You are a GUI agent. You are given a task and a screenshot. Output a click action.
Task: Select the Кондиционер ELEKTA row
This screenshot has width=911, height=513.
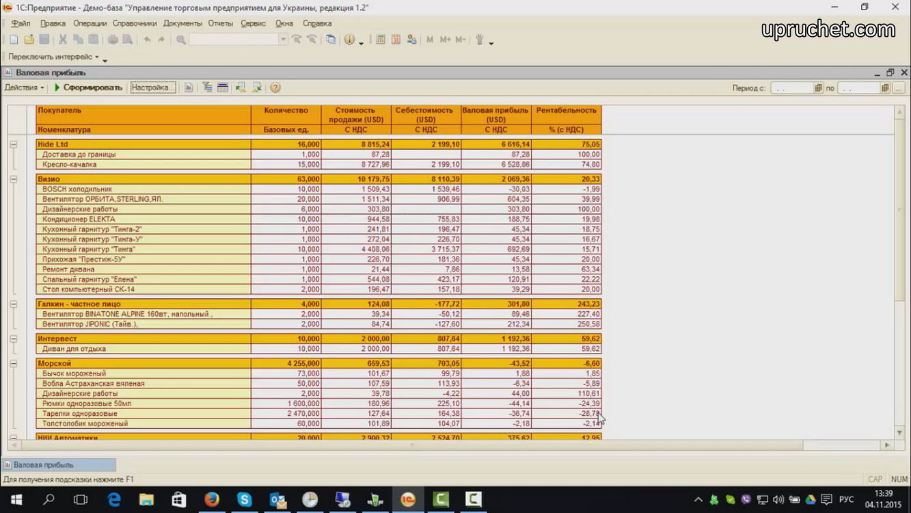click(318, 219)
